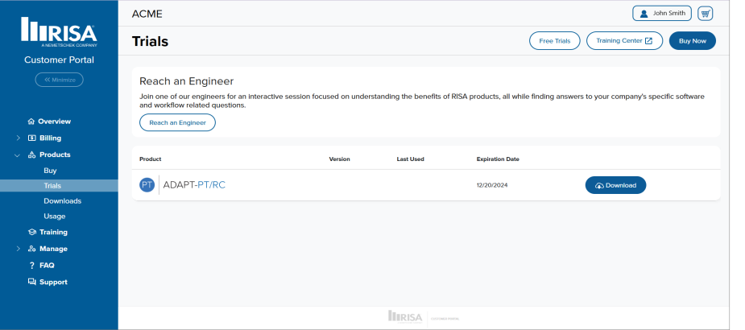Screen dimensions: 745x330
Task: Open the shopping cart icon
Action: pos(705,14)
